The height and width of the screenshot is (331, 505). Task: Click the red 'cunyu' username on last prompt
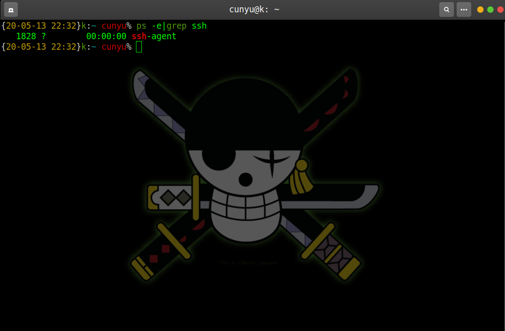(x=114, y=47)
